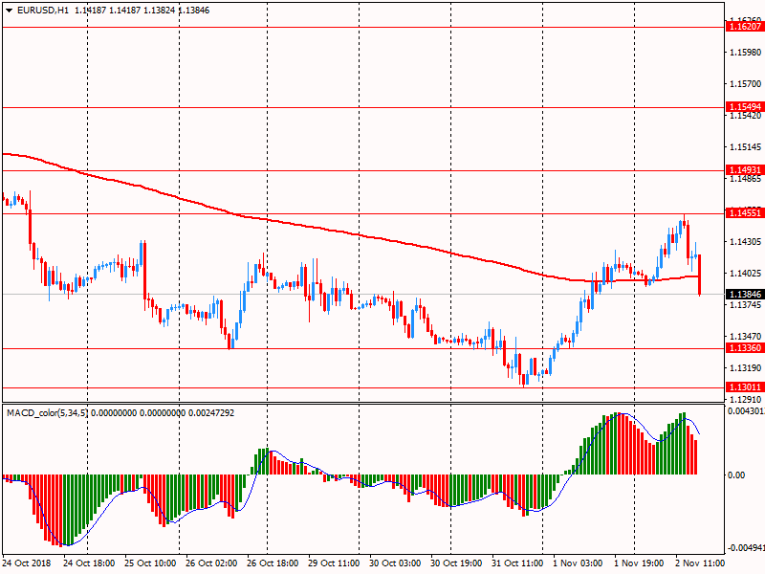Click the 31 Oct 11:00 time label
The height and width of the screenshot is (574, 765).
point(517,563)
